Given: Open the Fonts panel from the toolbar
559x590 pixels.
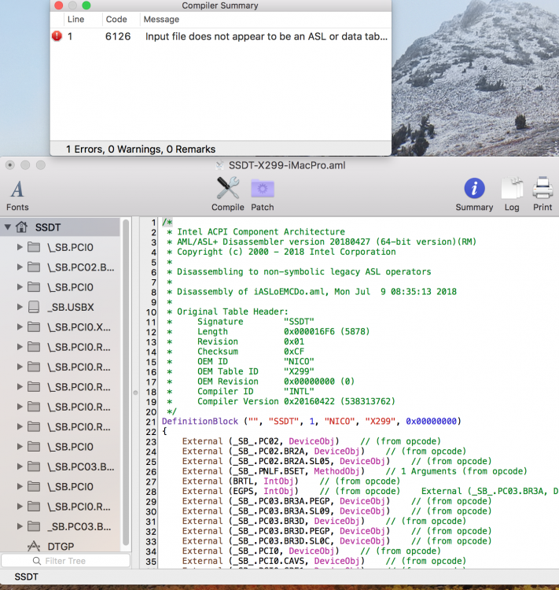Looking at the screenshot, I should coord(17,195).
